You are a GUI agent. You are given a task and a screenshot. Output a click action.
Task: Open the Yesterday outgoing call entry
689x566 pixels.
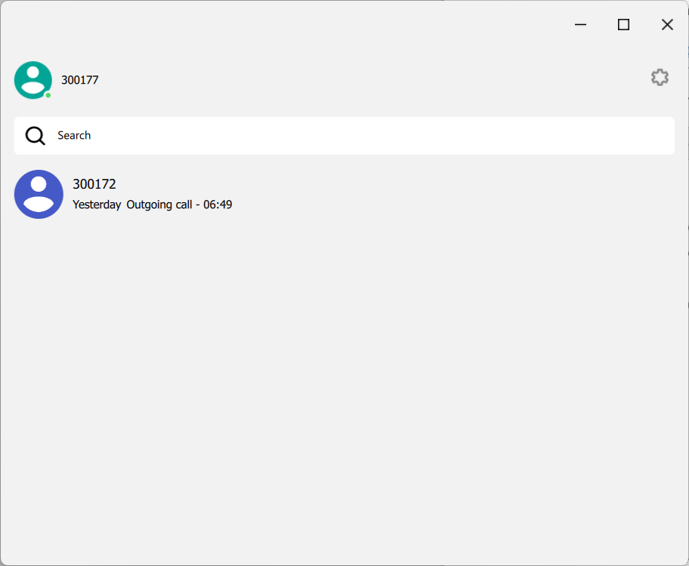point(344,194)
